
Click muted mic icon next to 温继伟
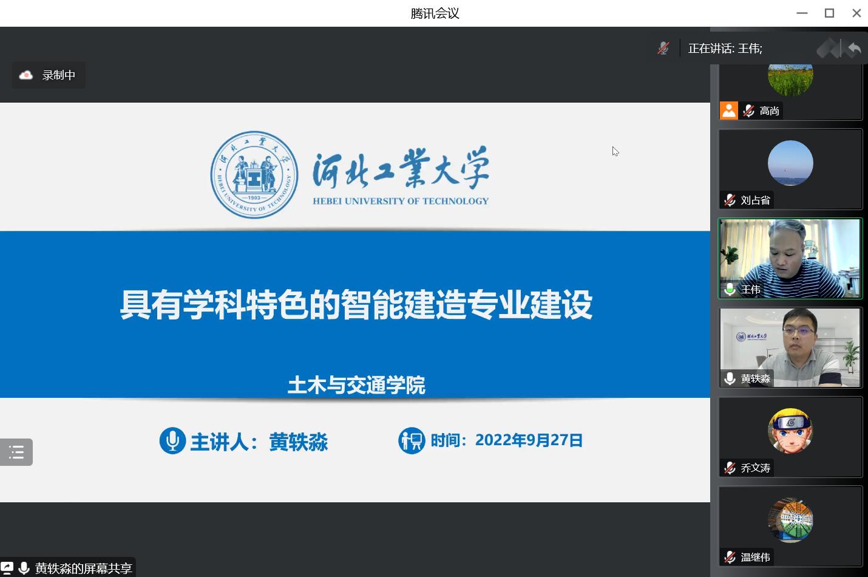pyautogui.click(x=730, y=557)
